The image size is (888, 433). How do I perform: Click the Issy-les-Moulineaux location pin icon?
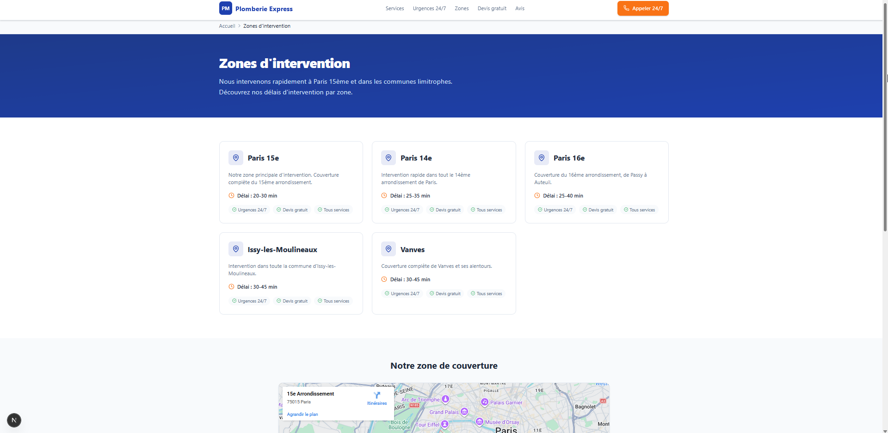click(236, 249)
